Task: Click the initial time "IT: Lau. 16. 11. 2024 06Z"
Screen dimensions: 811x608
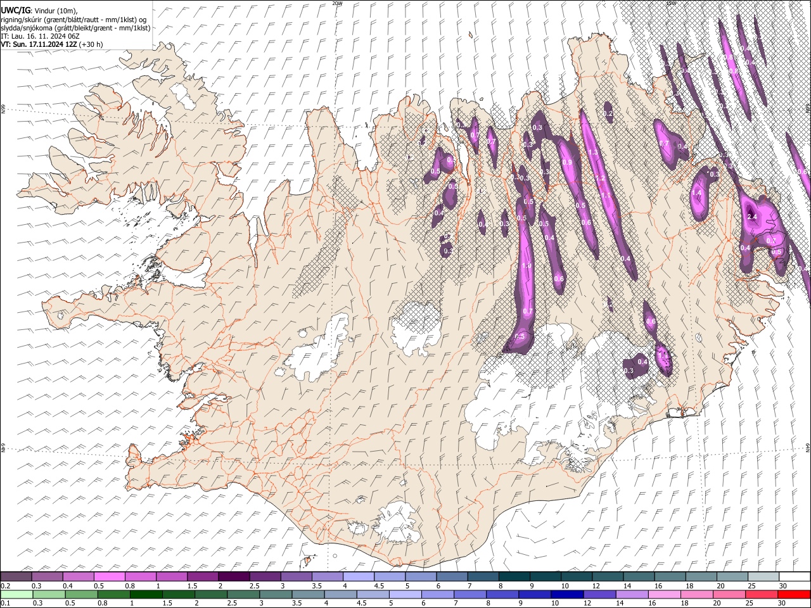Action: tap(40, 36)
